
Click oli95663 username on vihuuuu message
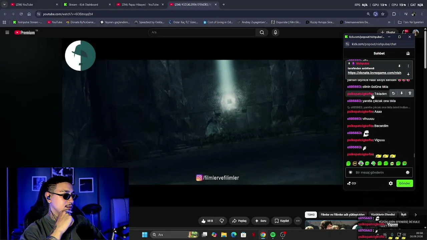[x=354, y=119]
